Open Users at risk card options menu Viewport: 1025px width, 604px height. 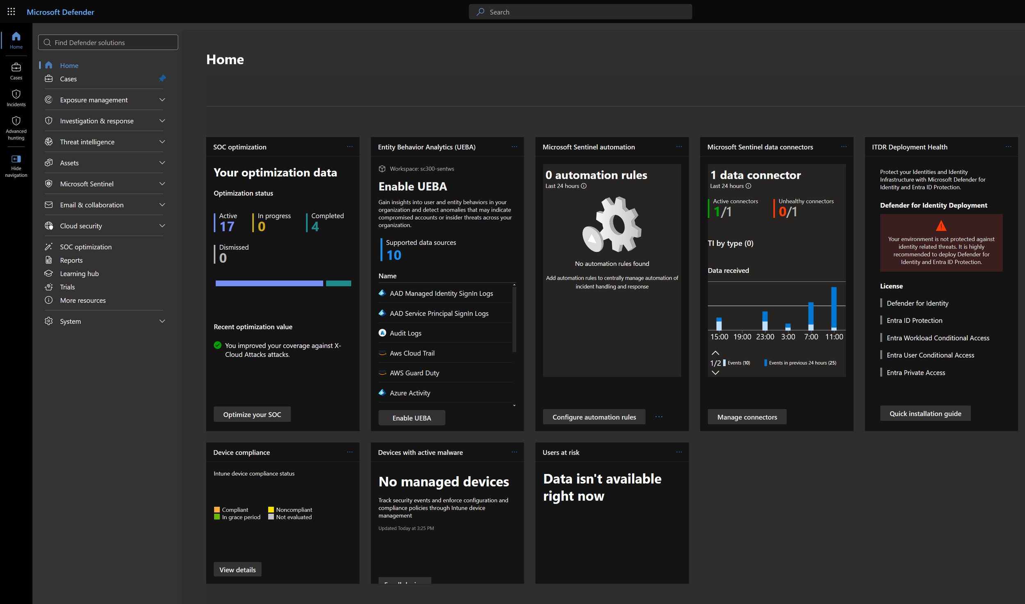pyautogui.click(x=679, y=452)
